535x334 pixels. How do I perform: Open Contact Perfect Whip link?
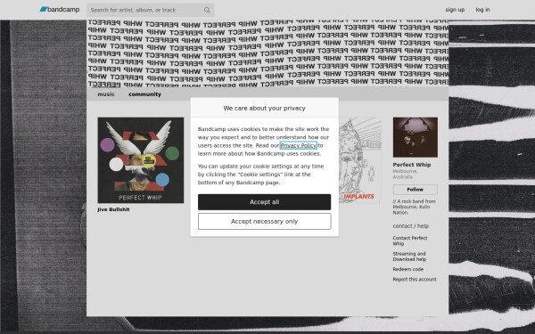(410, 240)
